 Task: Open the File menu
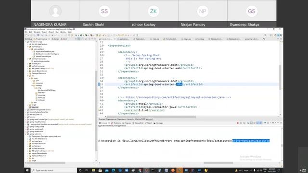tap(26, 32)
